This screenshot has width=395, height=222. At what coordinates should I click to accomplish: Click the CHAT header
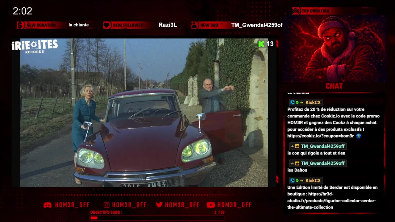pos(334,86)
